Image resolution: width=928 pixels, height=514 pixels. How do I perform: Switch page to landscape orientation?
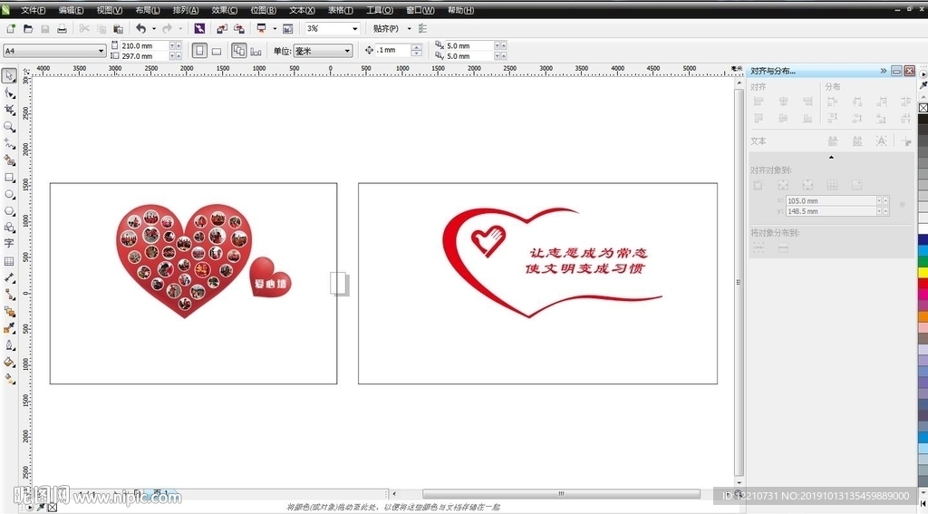[x=217, y=51]
